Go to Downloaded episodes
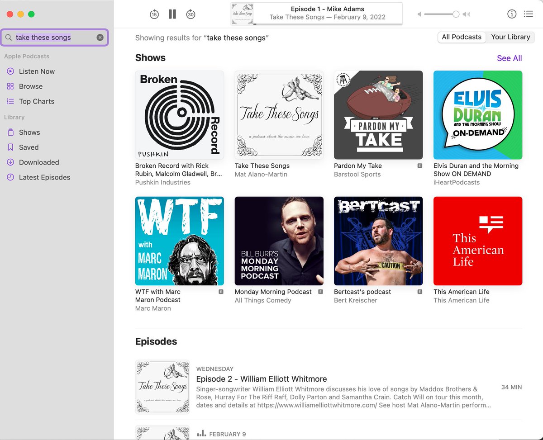 pyautogui.click(x=39, y=162)
